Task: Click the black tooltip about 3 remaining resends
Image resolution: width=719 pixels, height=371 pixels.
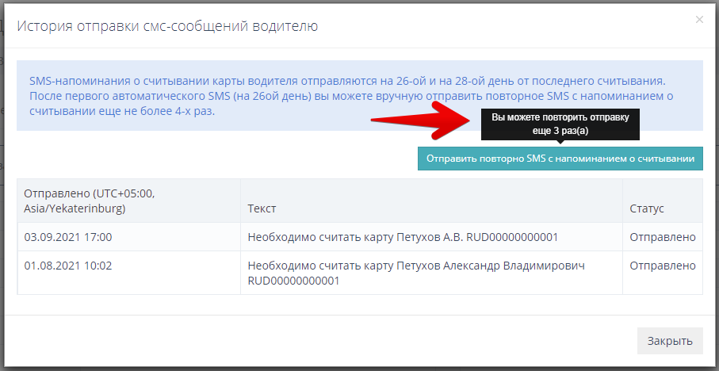Action: click(x=560, y=124)
